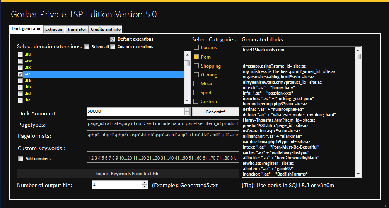Check the .be domain extension
This screenshot has width=389, height=208.
pyautogui.click(x=20, y=100)
